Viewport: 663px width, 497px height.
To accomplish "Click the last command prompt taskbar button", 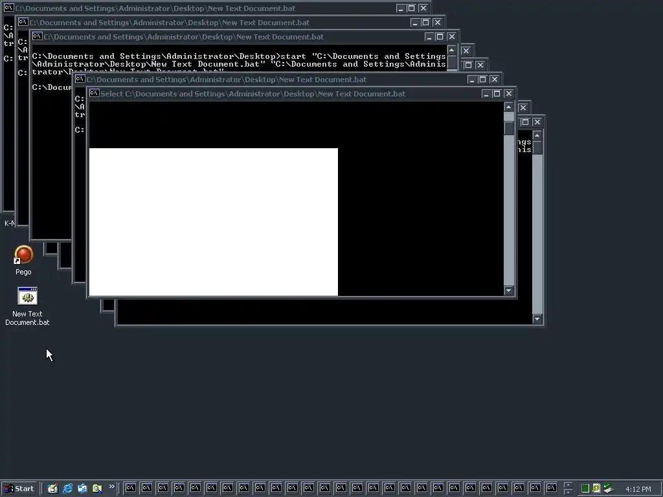I will tap(551, 489).
